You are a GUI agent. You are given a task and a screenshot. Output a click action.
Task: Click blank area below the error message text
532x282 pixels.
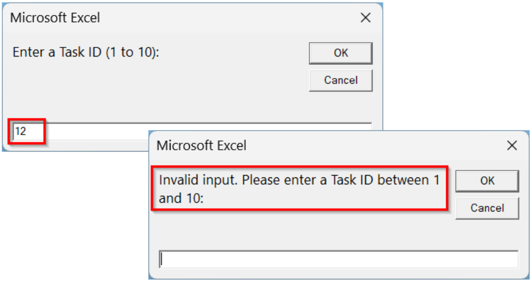(289, 231)
